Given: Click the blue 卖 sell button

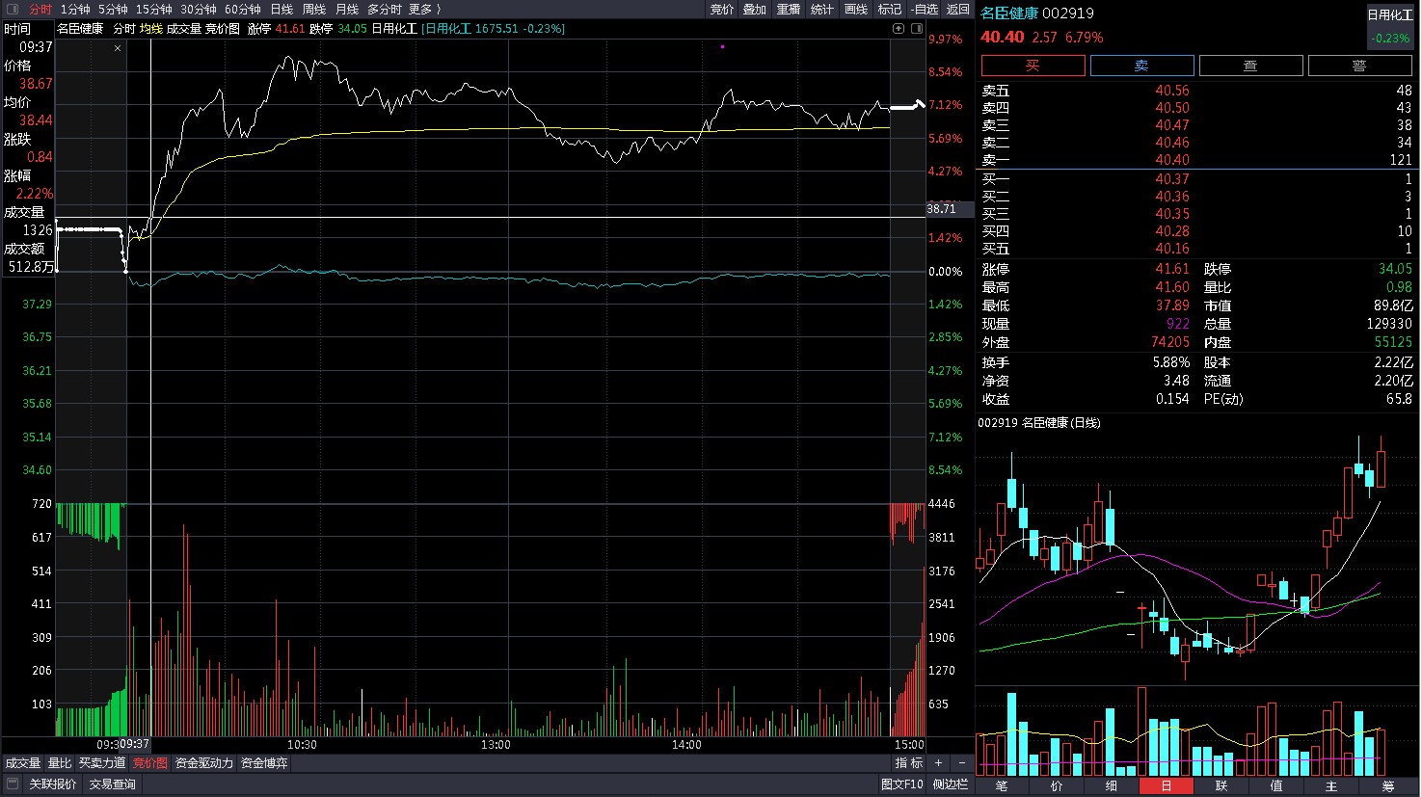Looking at the screenshot, I should (1141, 66).
